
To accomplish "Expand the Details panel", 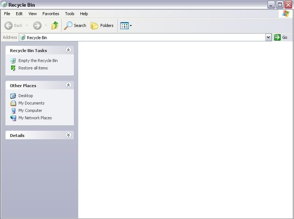I will (68, 135).
